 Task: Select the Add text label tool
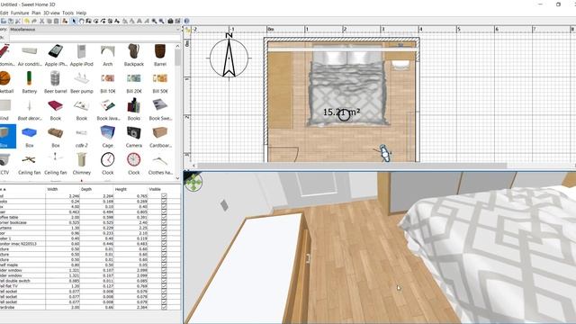click(117, 22)
